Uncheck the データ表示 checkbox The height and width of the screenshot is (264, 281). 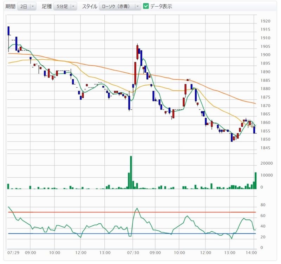146,6
